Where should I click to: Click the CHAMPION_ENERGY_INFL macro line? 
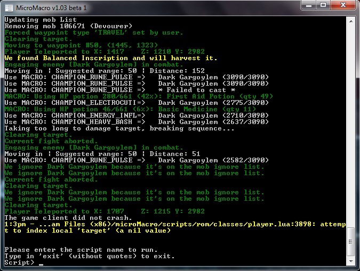tap(137, 116)
